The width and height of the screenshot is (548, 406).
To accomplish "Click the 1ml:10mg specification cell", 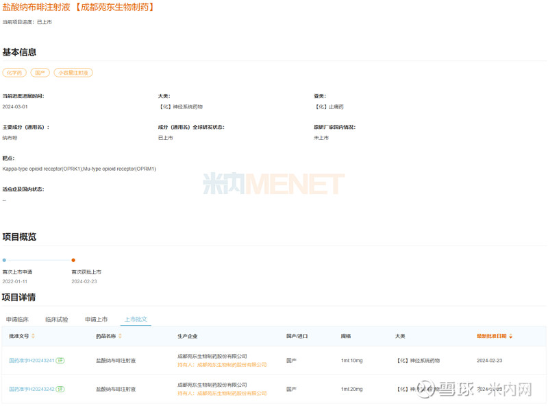I will click(x=352, y=361).
